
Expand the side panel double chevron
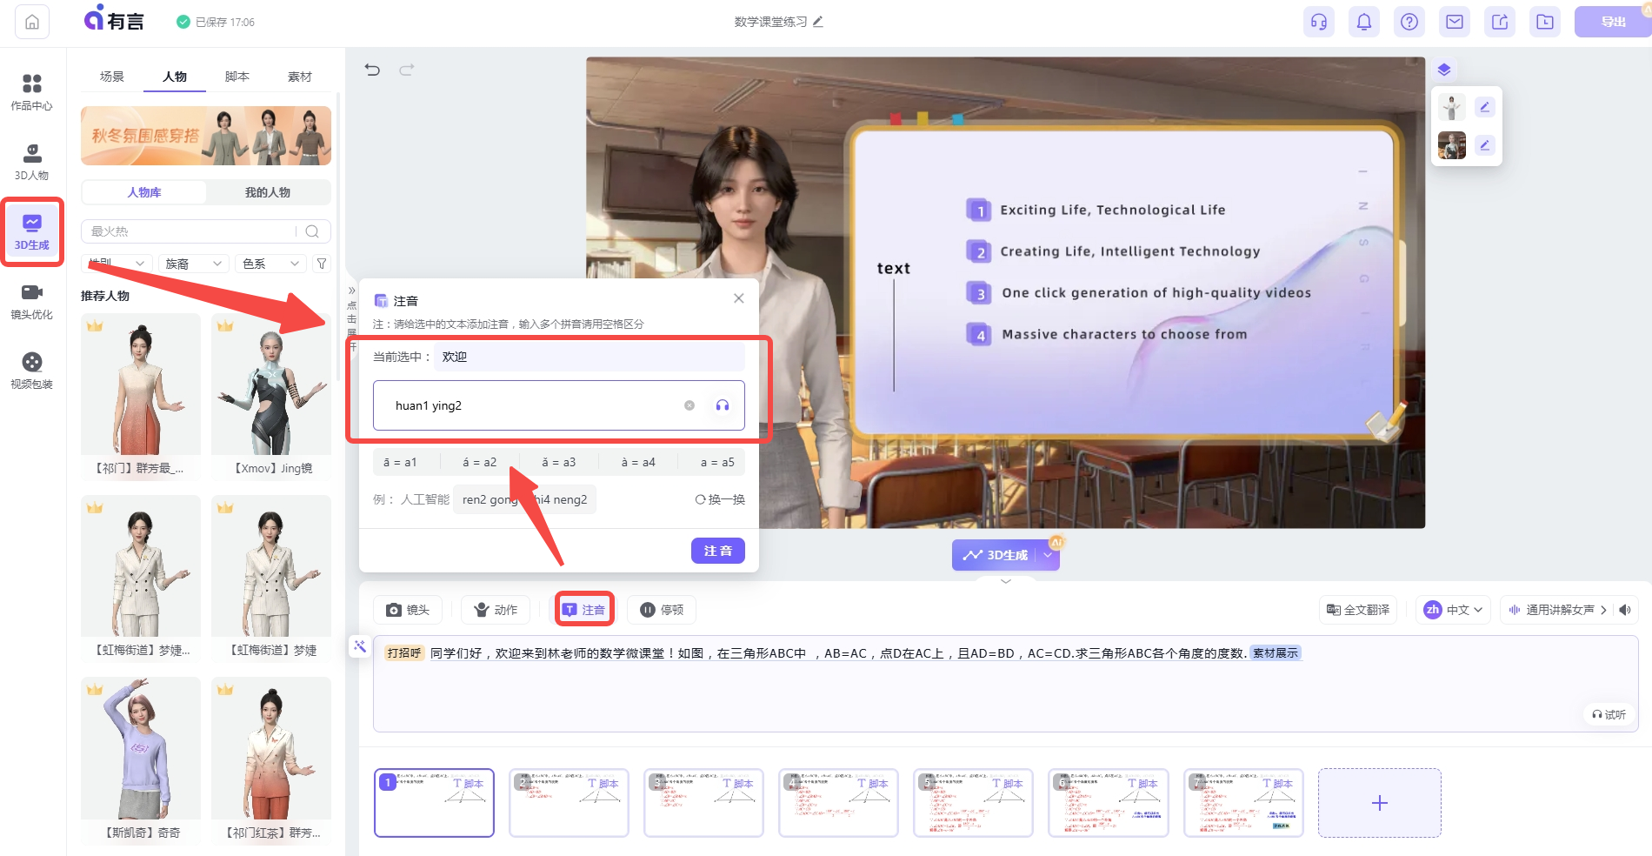(x=352, y=291)
